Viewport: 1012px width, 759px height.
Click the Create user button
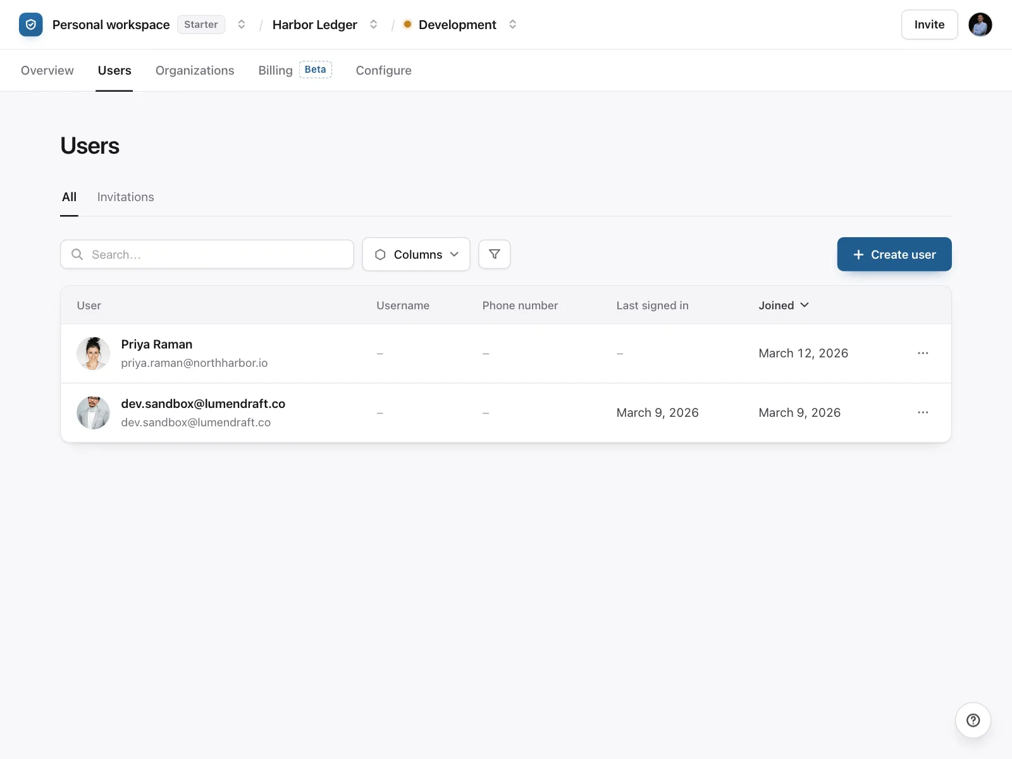click(894, 254)
